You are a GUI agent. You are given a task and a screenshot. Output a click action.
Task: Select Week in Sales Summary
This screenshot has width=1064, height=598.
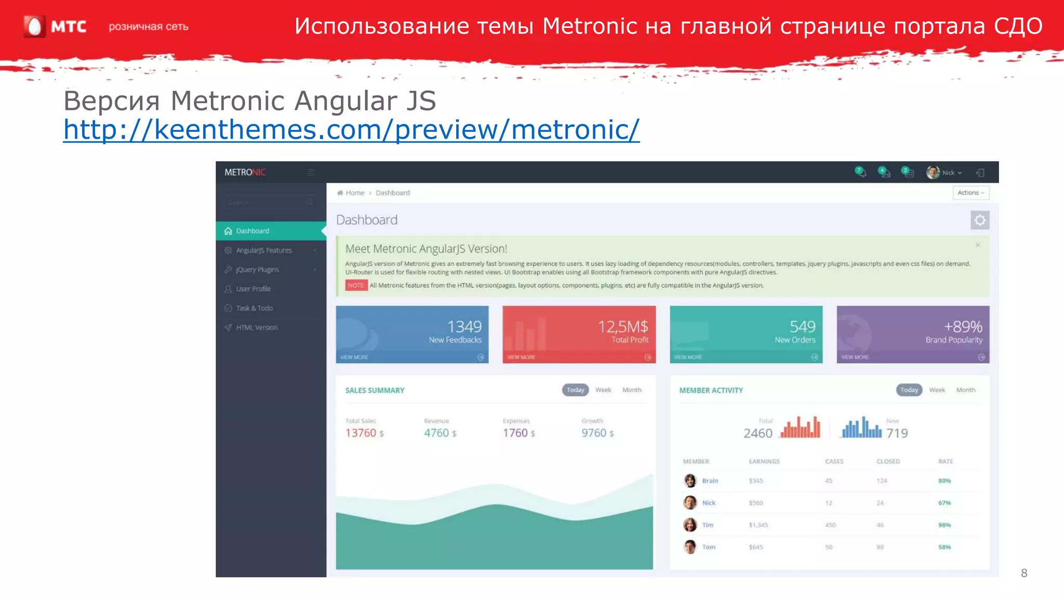click(x=603, y=390)
